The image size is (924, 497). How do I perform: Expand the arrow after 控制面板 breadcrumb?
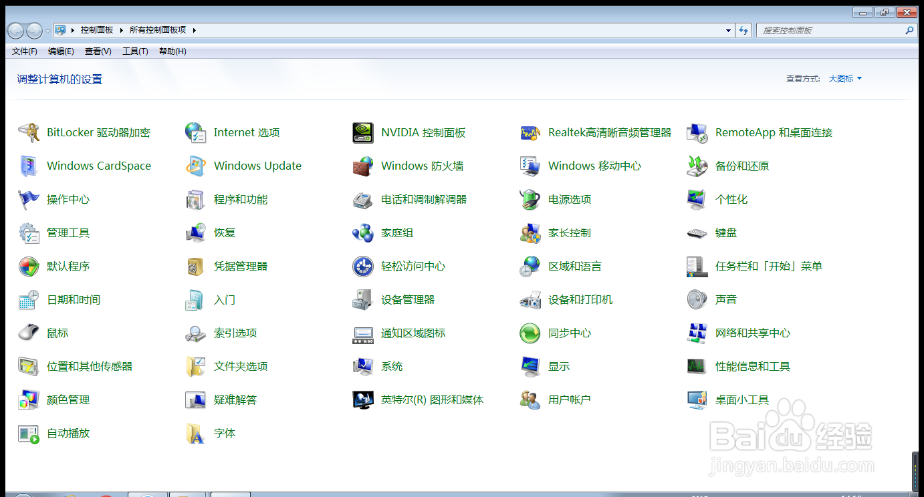pos(122,30)
